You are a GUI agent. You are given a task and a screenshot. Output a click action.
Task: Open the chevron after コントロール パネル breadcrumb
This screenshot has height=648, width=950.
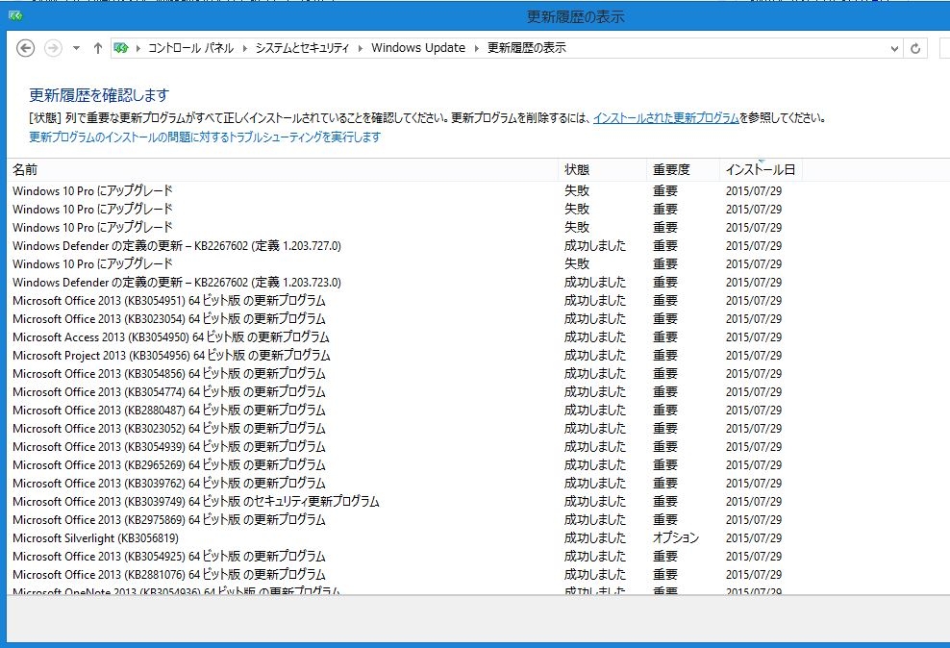click(245, 48)
